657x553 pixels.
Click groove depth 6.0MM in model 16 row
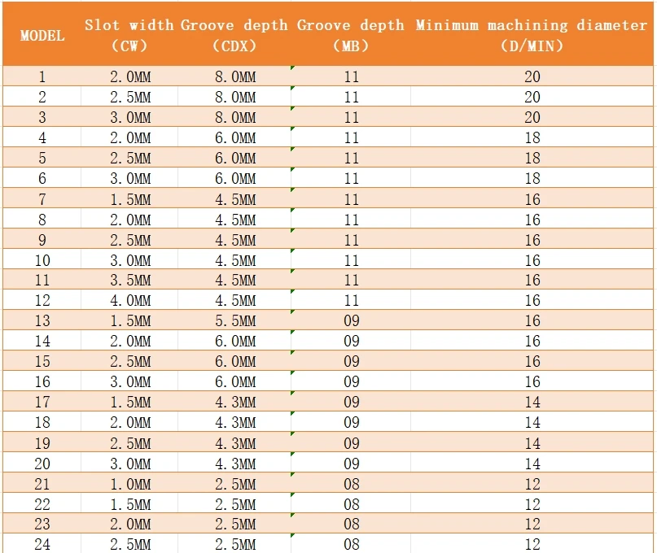tap(235, 381)
